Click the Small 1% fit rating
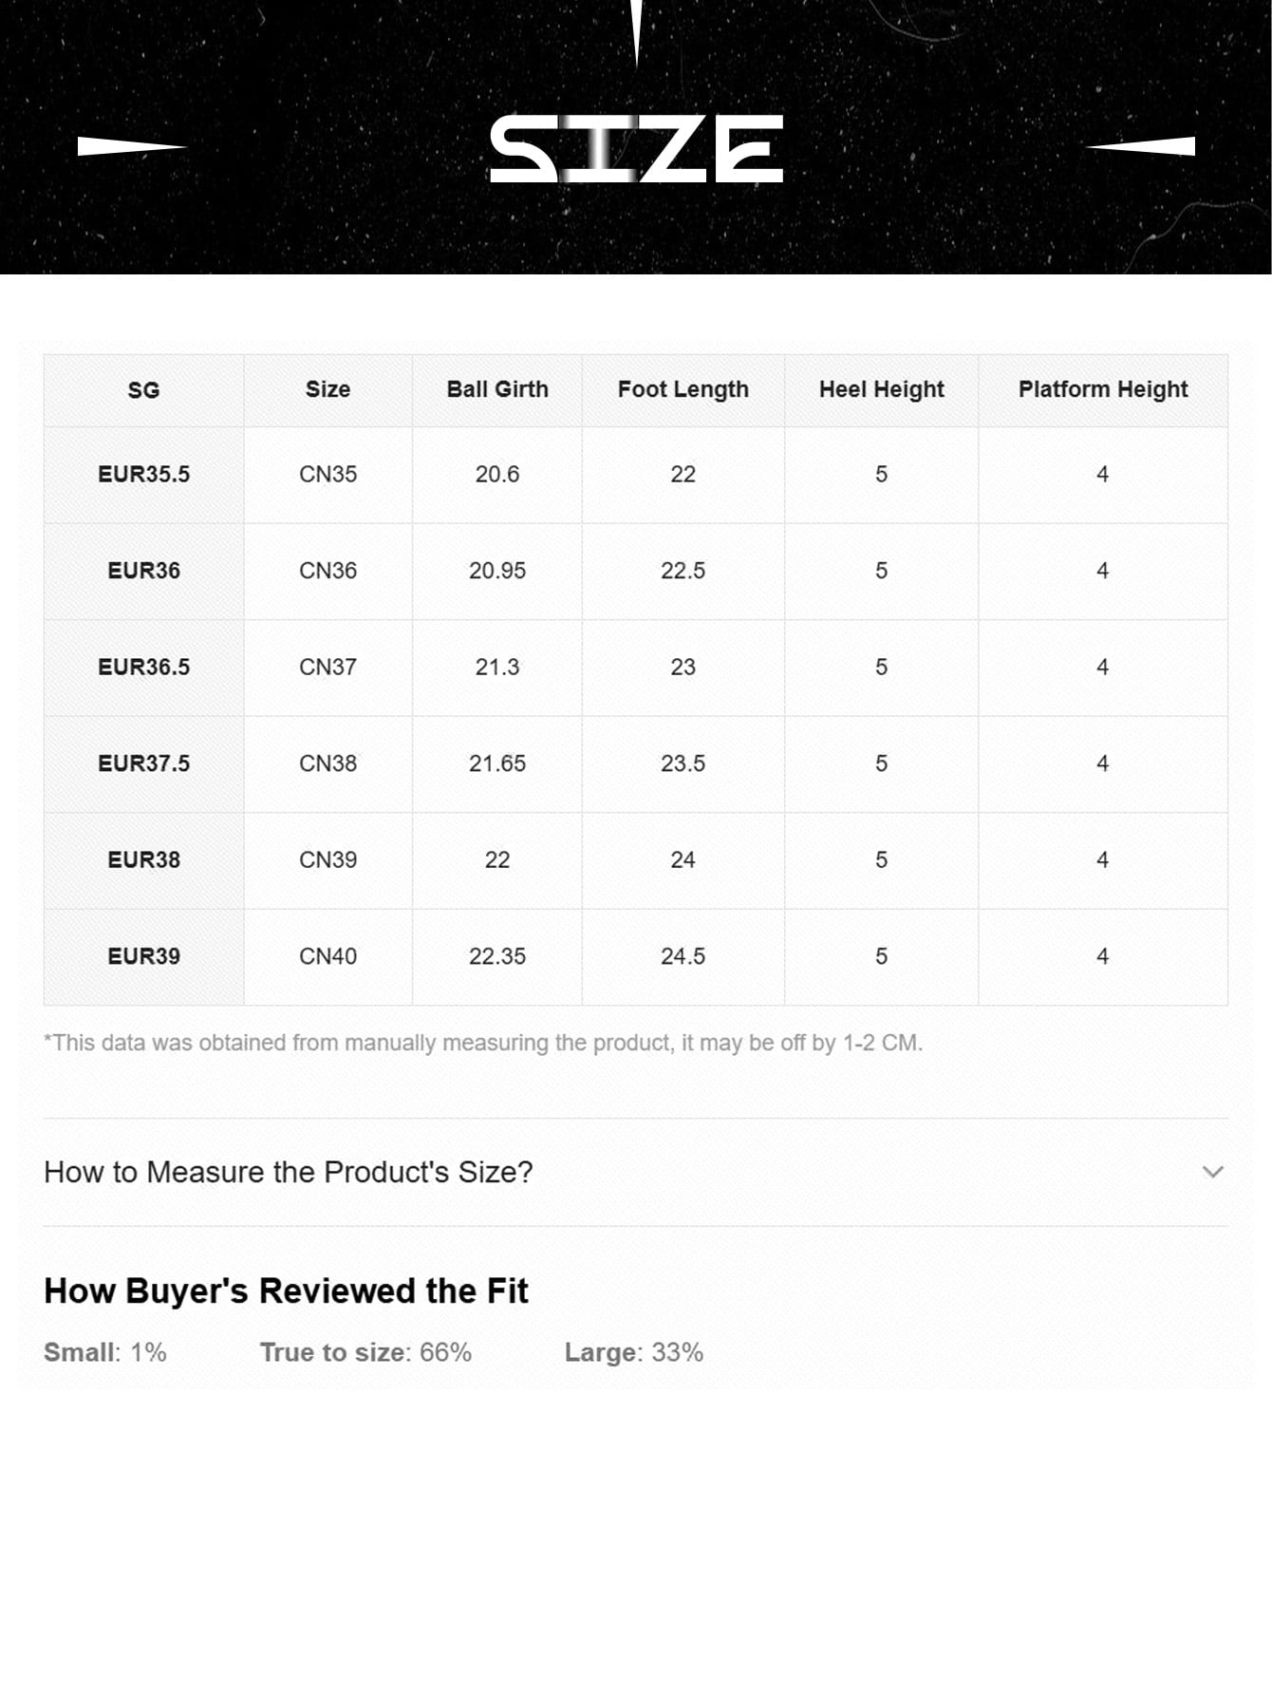Screen dimensions: 1272x1695 (104, 1352)
